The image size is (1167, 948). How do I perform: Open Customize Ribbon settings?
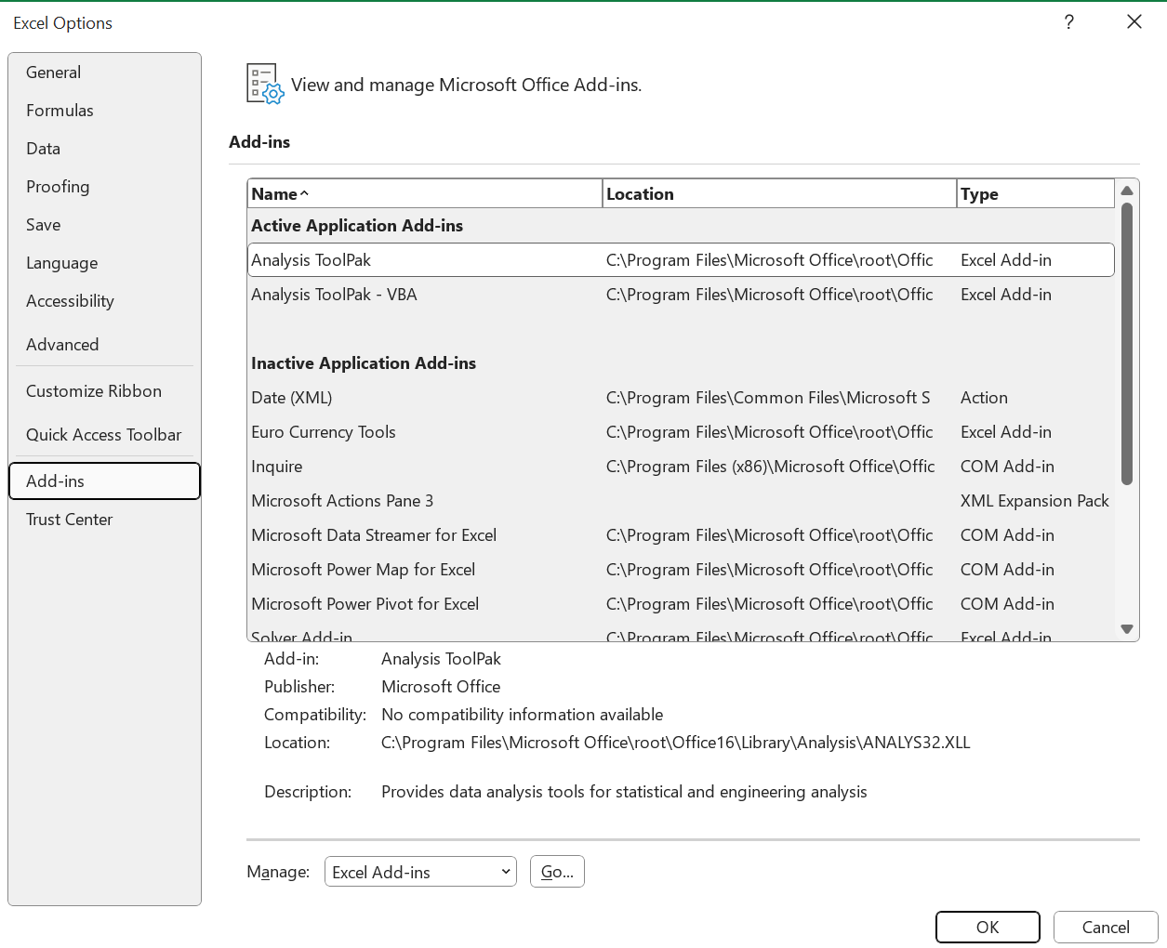[x=104, y=391]
